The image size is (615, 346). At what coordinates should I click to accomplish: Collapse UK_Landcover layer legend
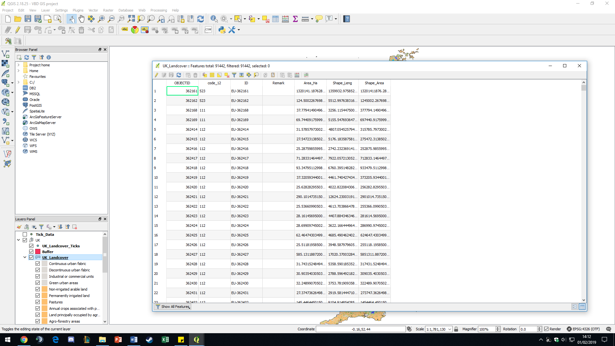coord(25,258)
